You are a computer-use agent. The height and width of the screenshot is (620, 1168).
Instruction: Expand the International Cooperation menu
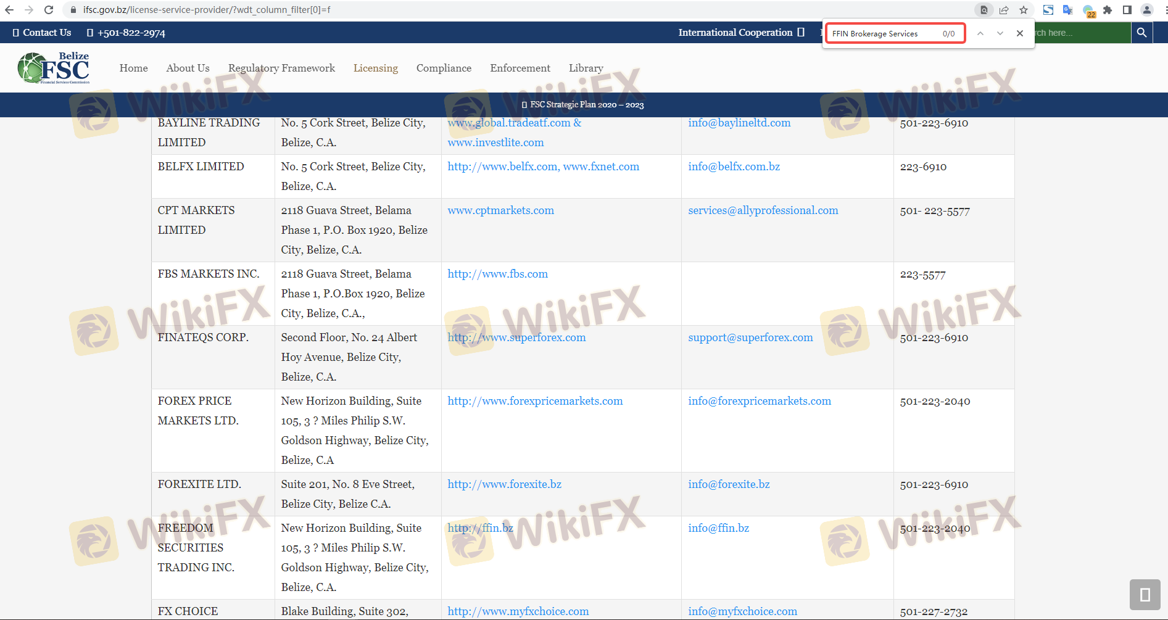pyautogui.click(x=740, y=33)
